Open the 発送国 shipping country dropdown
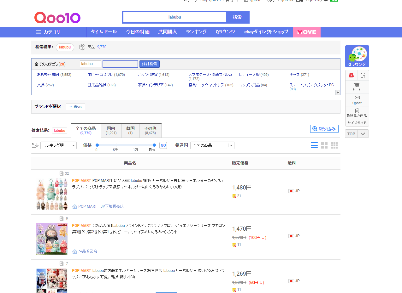 pyautogui.click(x=212, y=145)
